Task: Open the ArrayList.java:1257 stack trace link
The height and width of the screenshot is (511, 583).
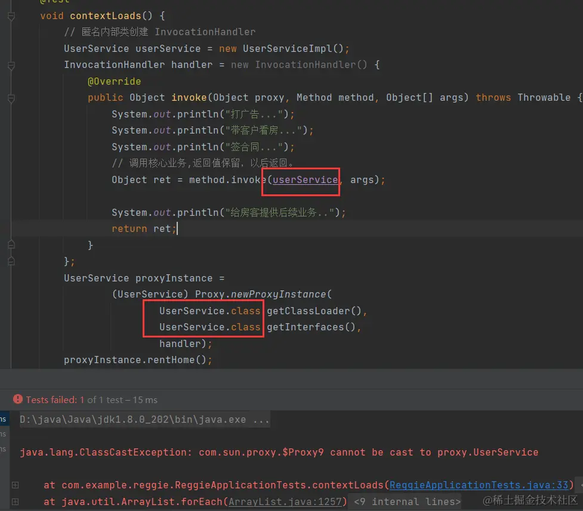Action: tap(285, 501)
